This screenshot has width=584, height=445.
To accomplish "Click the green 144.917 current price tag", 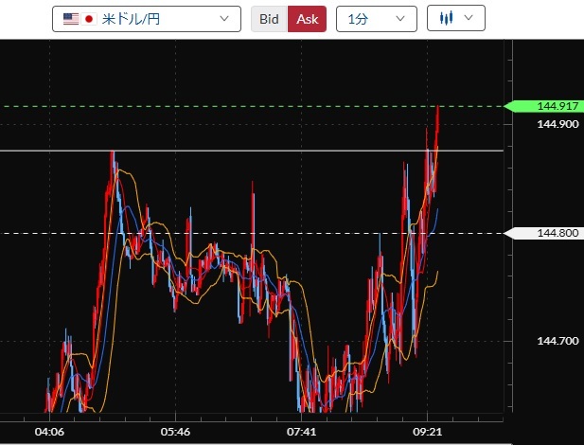I will click(544, 106).
